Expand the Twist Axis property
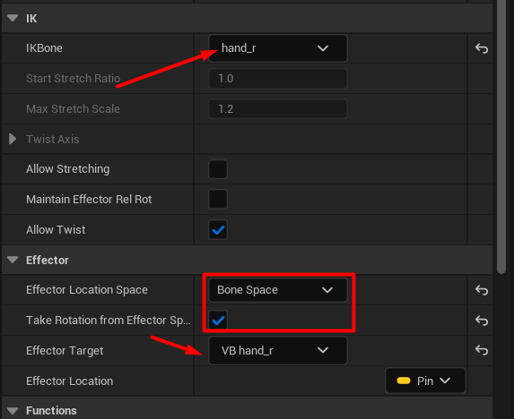Image resolution: width=514 pixels, height=419 pixels. 13,139
